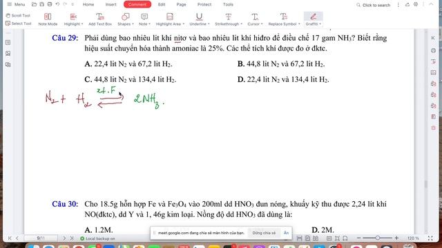Expand the Highlight Area dropdown arrow

pyautogui.click(x=184, y=24)
